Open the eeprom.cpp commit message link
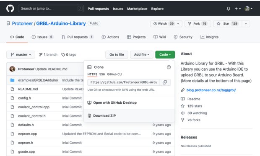 101,134
